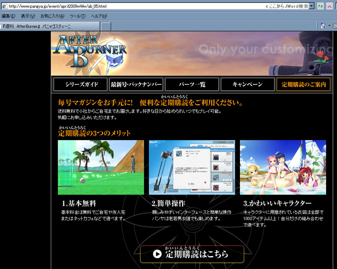
Task: Click the 2.簡単操作 heading
Action: (168, 203)
